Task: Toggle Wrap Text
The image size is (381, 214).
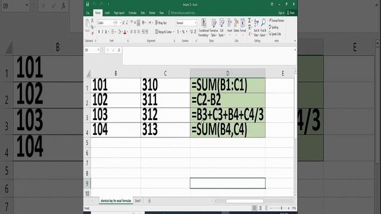Action: click(161, 23)
